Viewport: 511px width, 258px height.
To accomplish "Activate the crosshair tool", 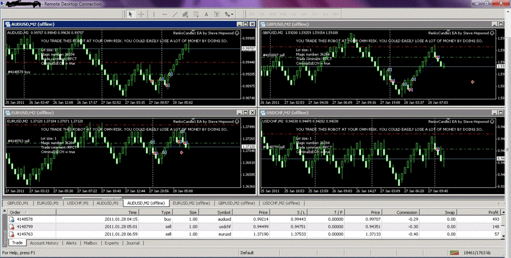I will 141,14.
